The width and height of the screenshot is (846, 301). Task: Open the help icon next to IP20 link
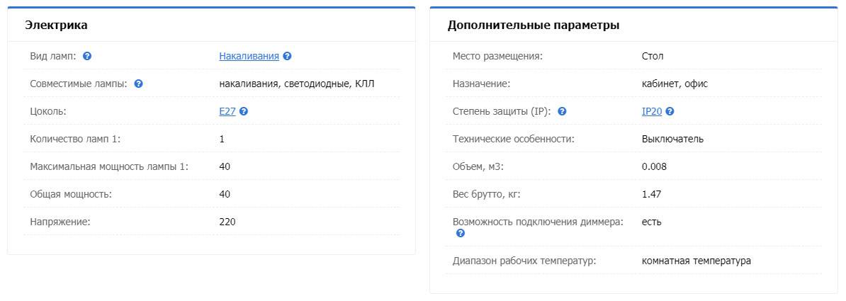click(670, 112)
